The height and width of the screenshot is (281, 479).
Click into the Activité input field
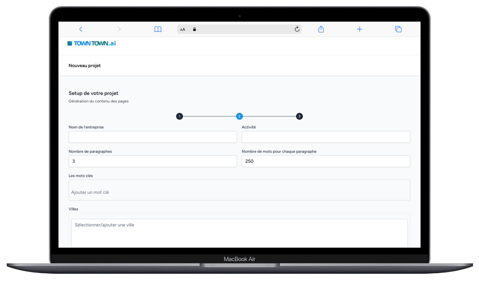point(326,137)
